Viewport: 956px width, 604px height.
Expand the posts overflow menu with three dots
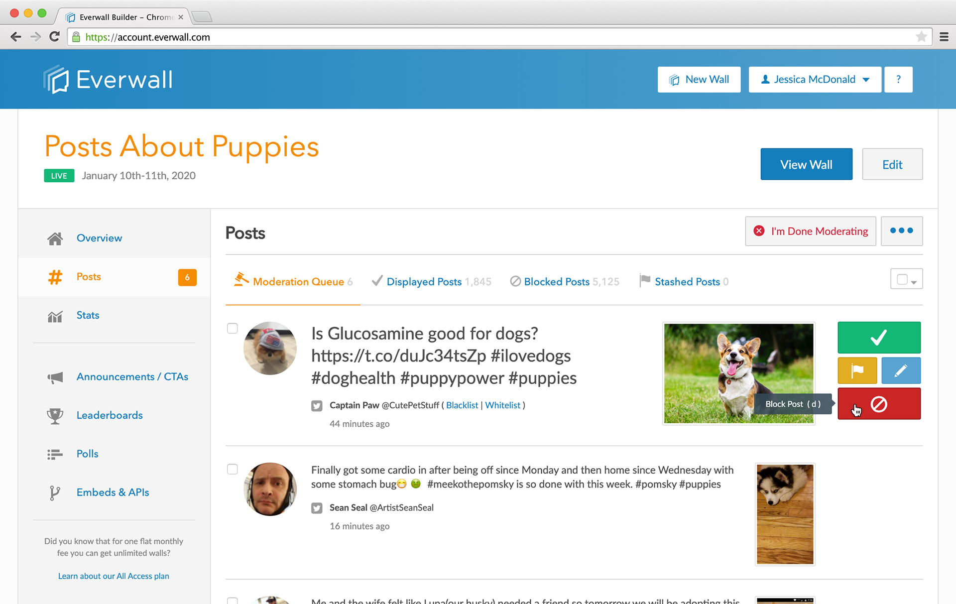point(902,231)
